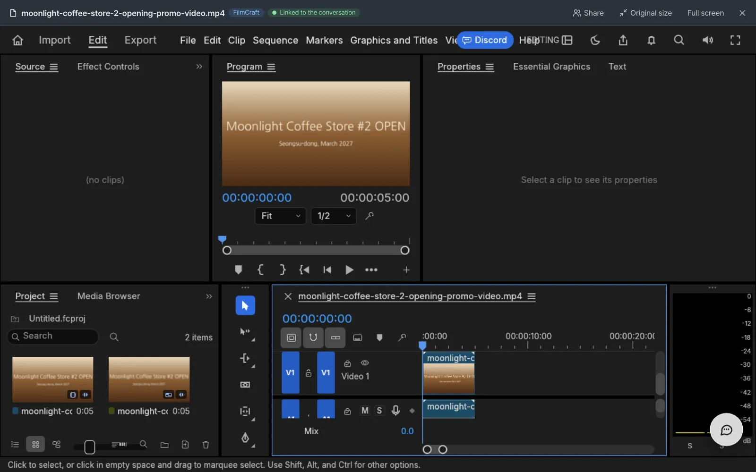
Task: Switch to the Effect Controls tab
Action: pos(108,67)
